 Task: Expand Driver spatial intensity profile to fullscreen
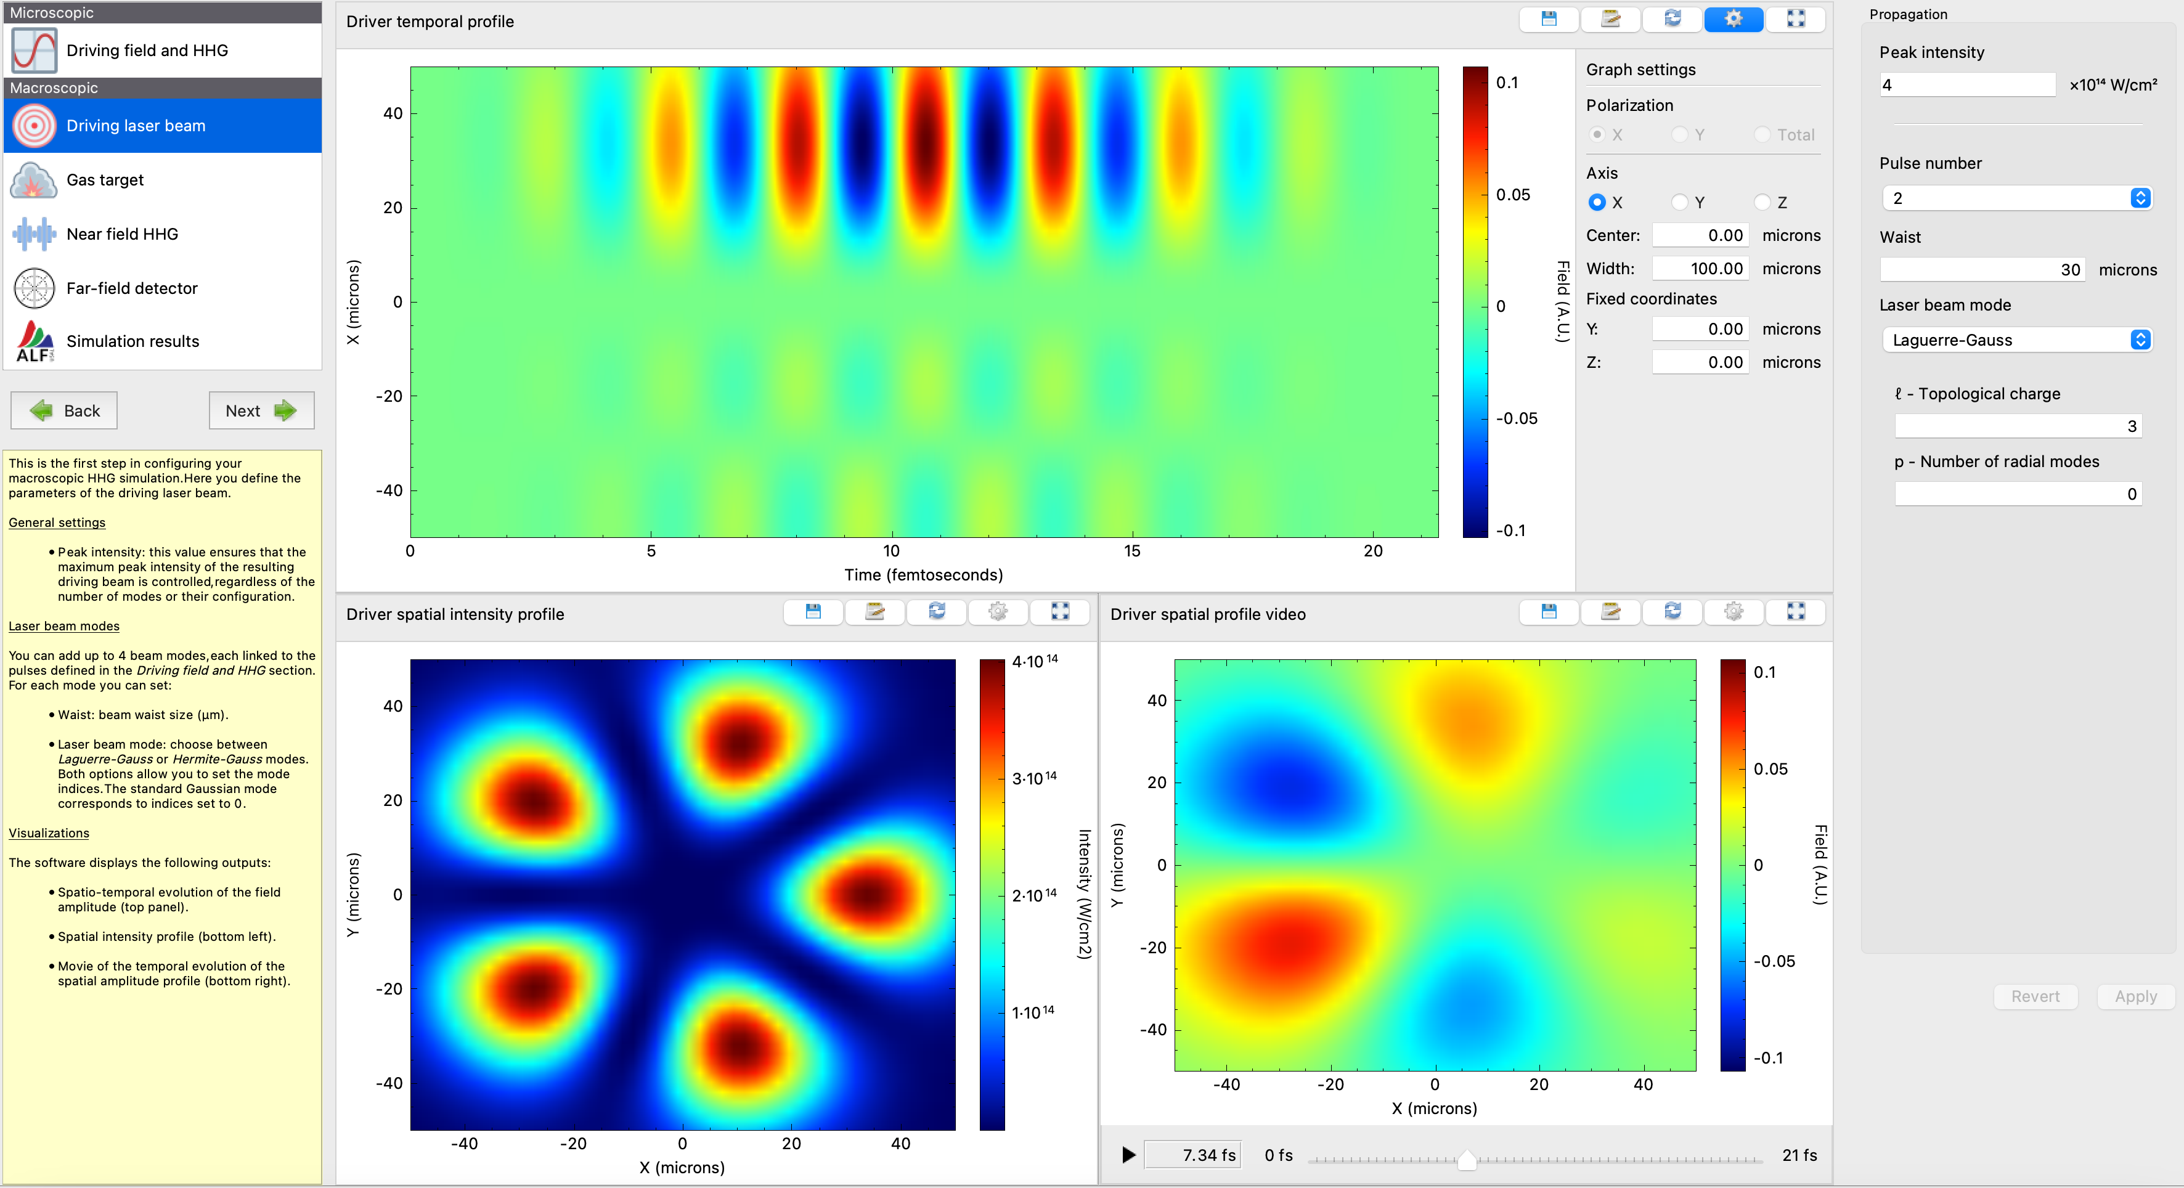1060,611
